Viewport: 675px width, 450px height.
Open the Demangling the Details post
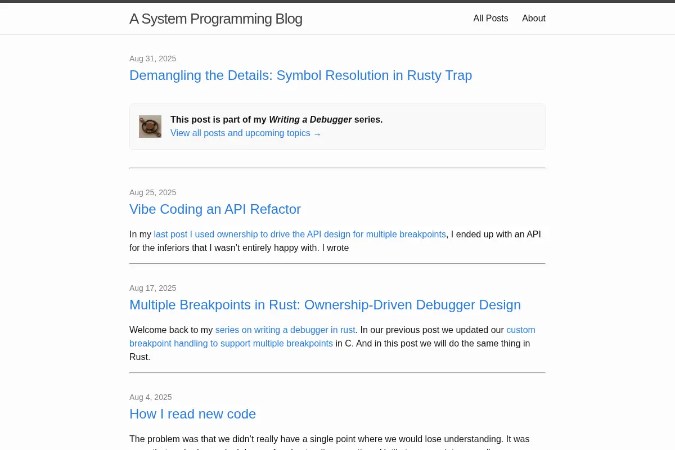(301, 75)
